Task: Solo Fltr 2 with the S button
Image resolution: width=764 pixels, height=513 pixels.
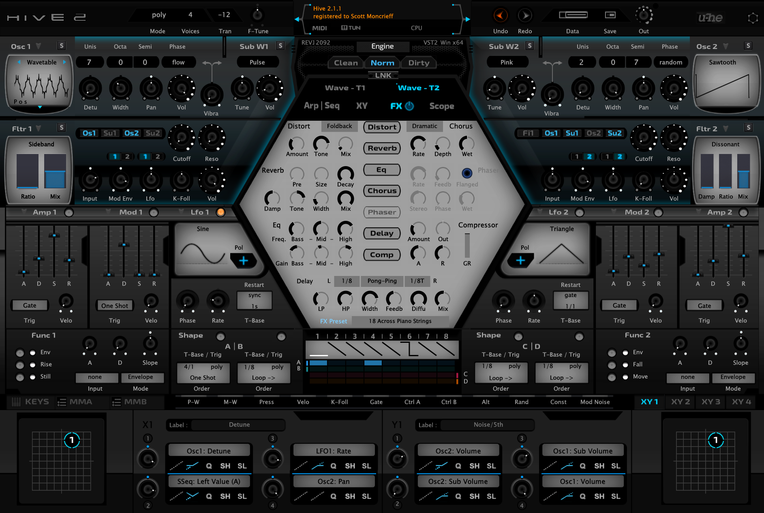Action: [x=748, y=128]
